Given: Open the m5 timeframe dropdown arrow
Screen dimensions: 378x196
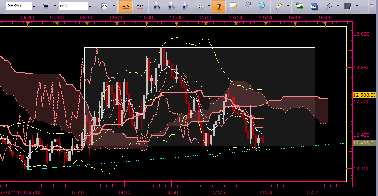Looking at the screenshot, I should 91,6.
